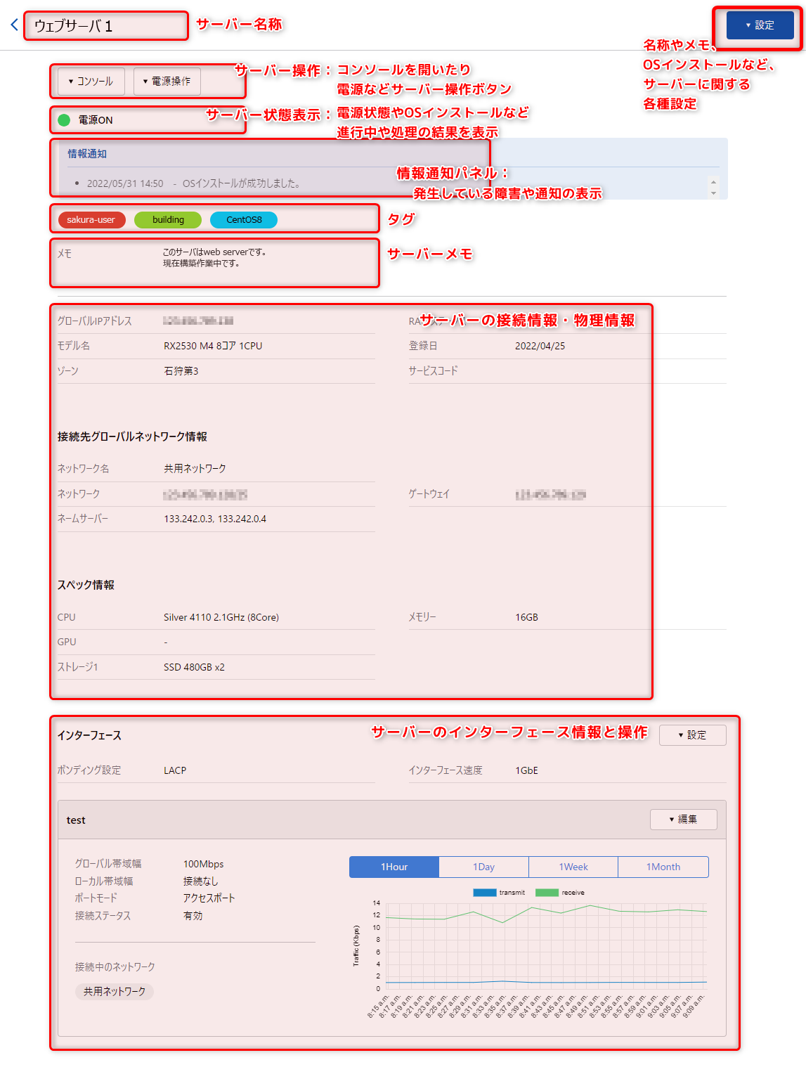This screenshot has width=806, height=1067.
Task: Open the 編集 menu for test interface
Action: click(683, 820)
